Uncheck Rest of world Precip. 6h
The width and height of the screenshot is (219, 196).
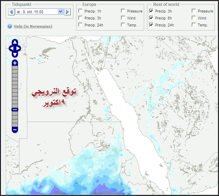[x=151, y=18]
